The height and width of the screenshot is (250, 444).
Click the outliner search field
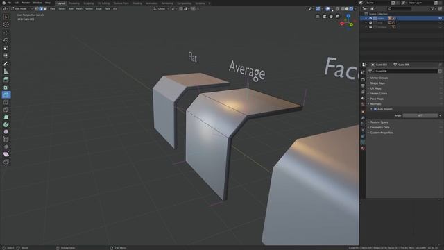(x=400, y=9)
